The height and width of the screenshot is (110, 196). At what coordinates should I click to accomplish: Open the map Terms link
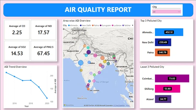pyautogui.click(x=127, y=105)
